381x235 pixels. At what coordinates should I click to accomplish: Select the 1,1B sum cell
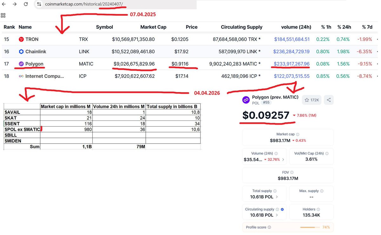click(x=66, y=147)
